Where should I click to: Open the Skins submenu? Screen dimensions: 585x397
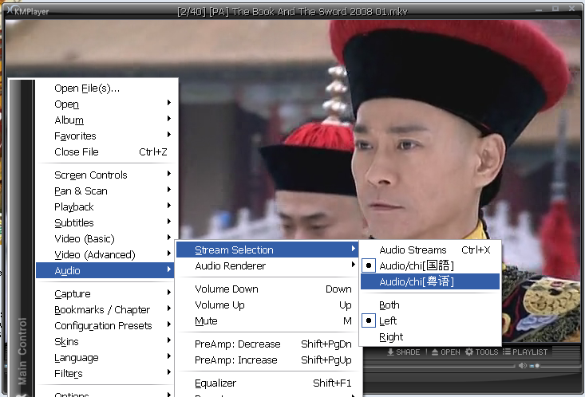105,342
